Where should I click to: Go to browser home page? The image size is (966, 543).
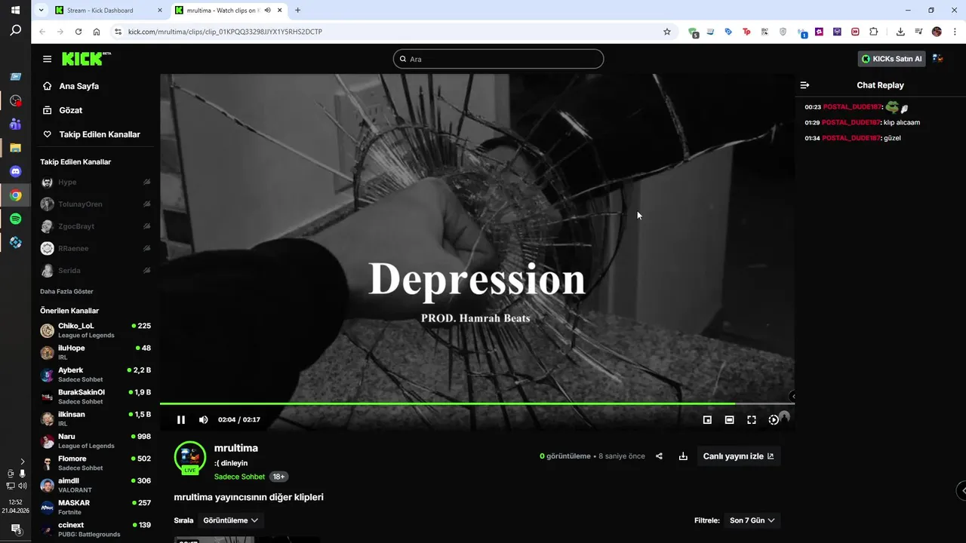(x=97, y=32)
